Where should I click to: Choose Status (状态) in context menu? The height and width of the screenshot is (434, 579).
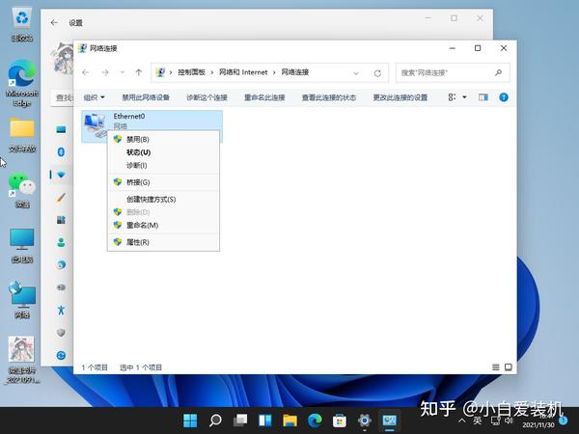point(163,152)
